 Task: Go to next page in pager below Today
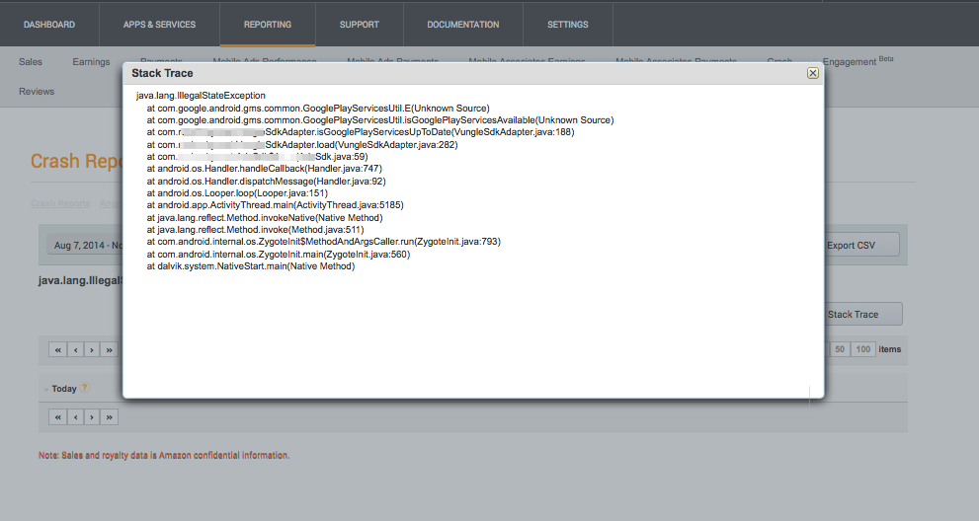pos(92,416)
